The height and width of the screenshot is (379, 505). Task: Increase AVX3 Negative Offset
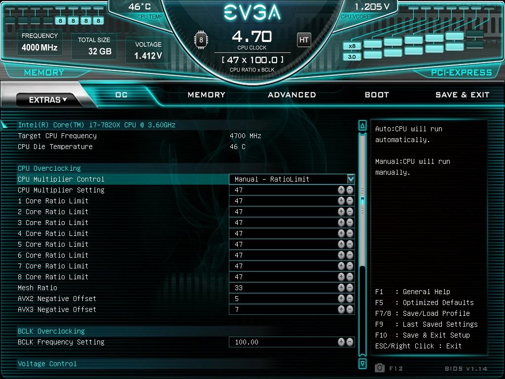point(341,309)
